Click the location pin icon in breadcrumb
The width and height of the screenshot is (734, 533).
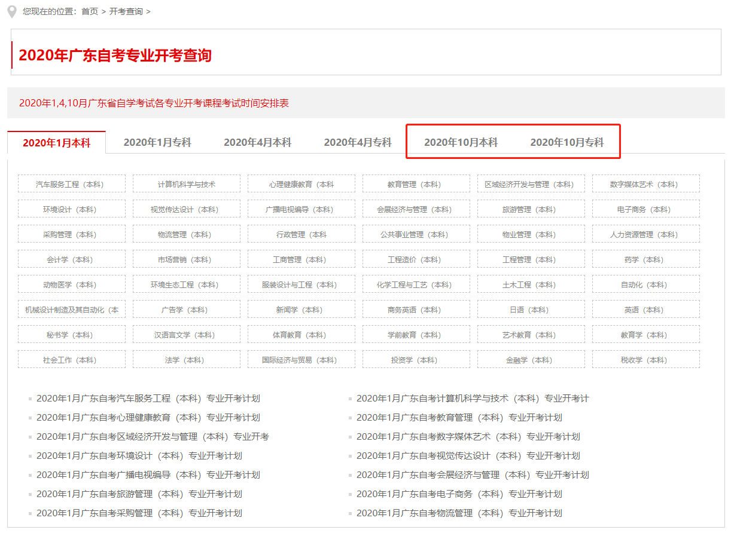pyautogui.click(x=12, y=12)
